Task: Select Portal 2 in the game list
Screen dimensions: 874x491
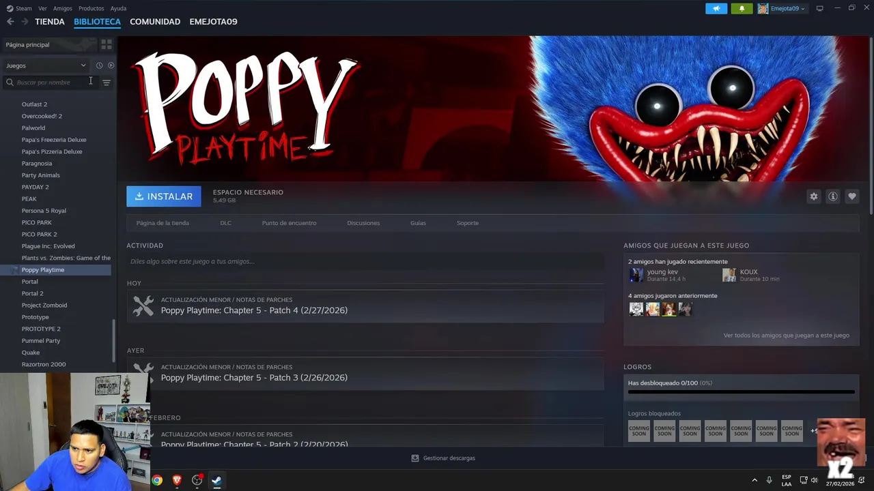Action: (x=32, y=293)
